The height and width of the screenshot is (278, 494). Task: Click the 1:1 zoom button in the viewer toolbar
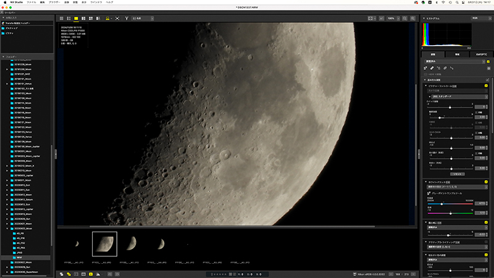click(x=382, y=19)
